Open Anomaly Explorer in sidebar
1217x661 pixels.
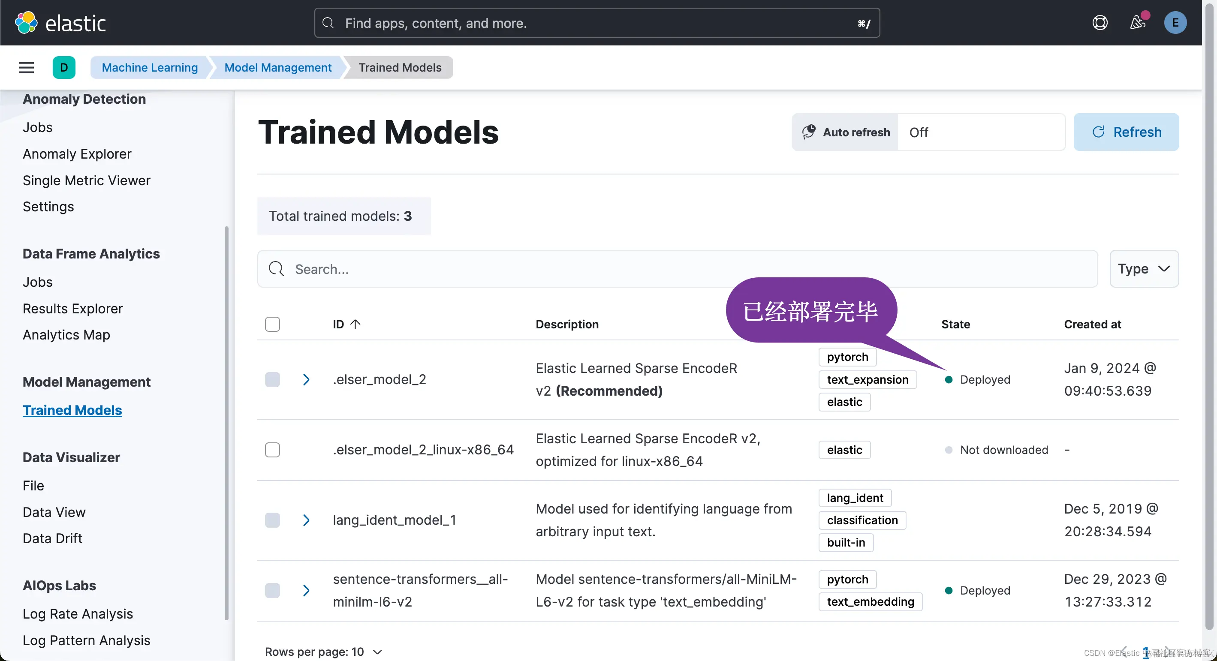[x=77, y=154]
